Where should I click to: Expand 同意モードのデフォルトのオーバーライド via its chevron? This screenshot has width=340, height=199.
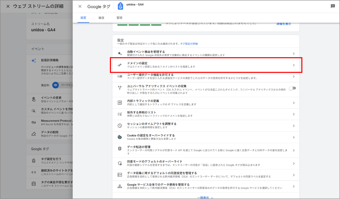[294, 163]
